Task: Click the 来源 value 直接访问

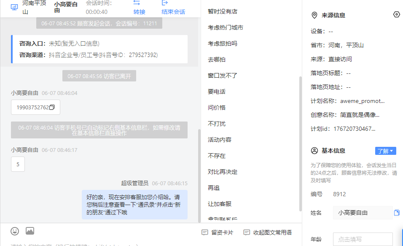Action: point(340,59)
